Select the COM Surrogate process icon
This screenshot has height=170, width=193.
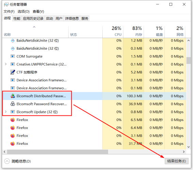[13, 56]
